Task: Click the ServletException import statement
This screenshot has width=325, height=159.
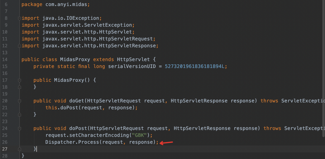Action: tap(87, 25)
